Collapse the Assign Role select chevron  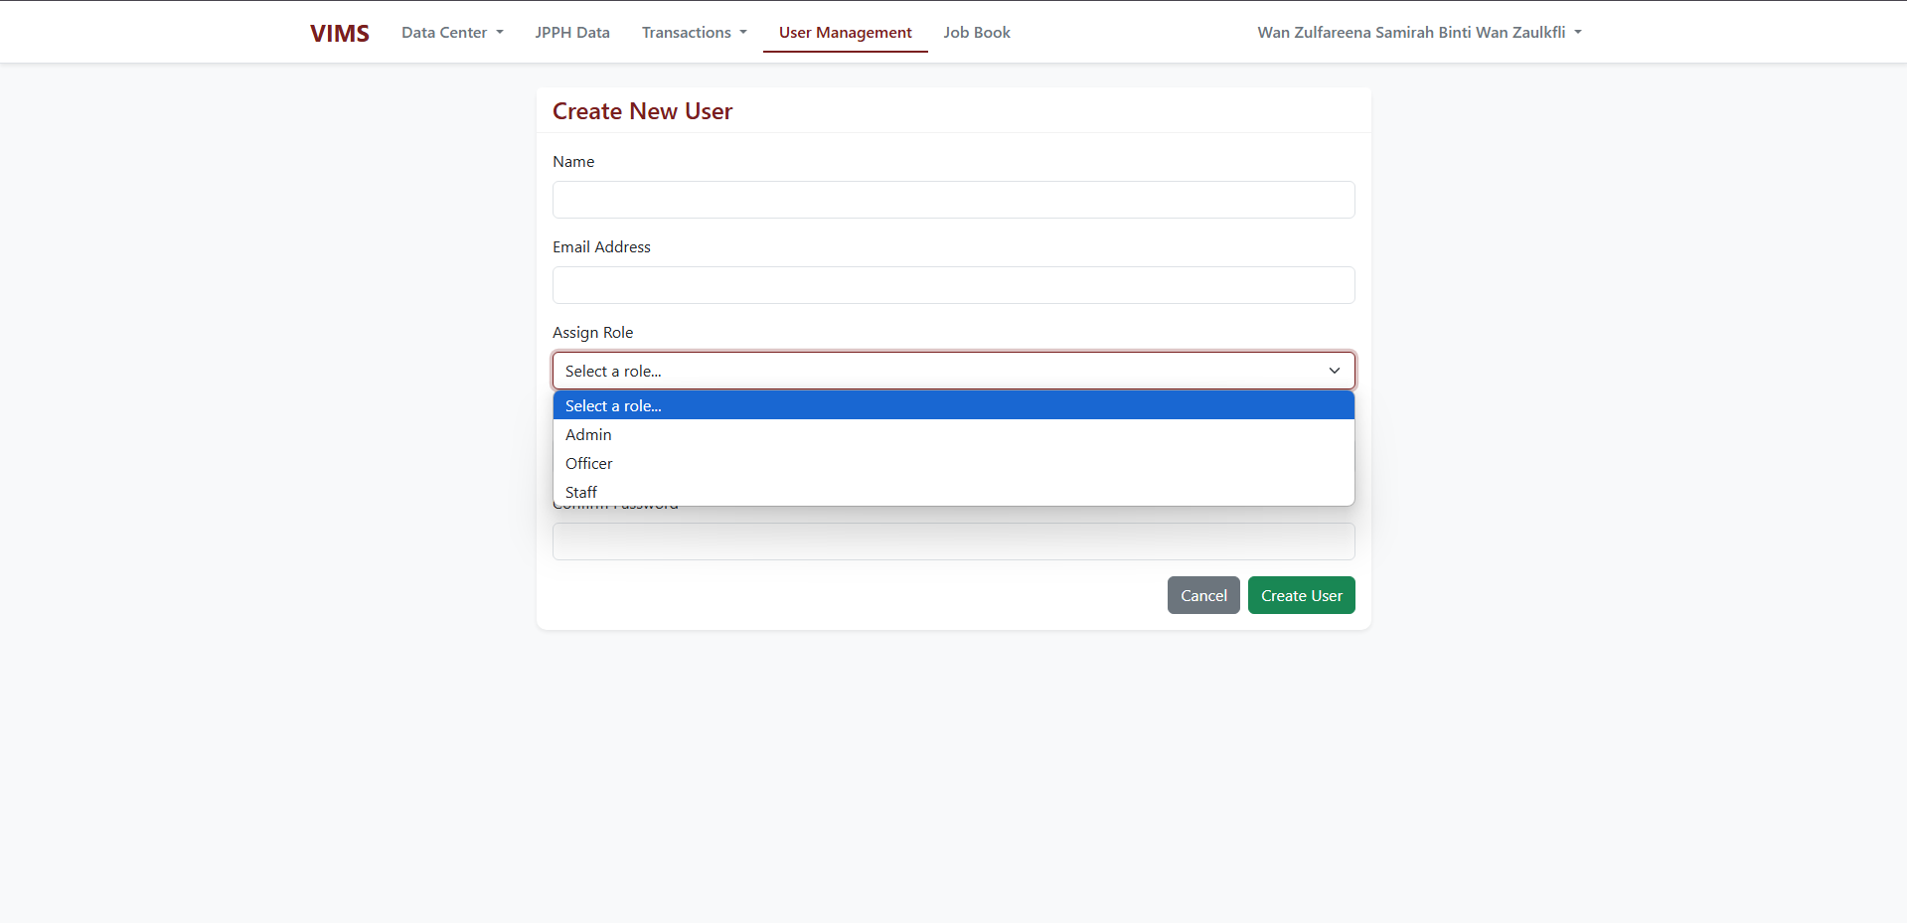(1334, 371)
